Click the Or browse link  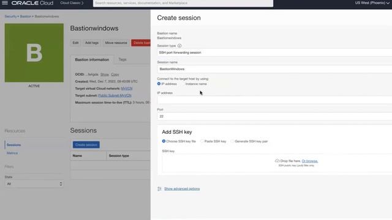click(310, 161)
